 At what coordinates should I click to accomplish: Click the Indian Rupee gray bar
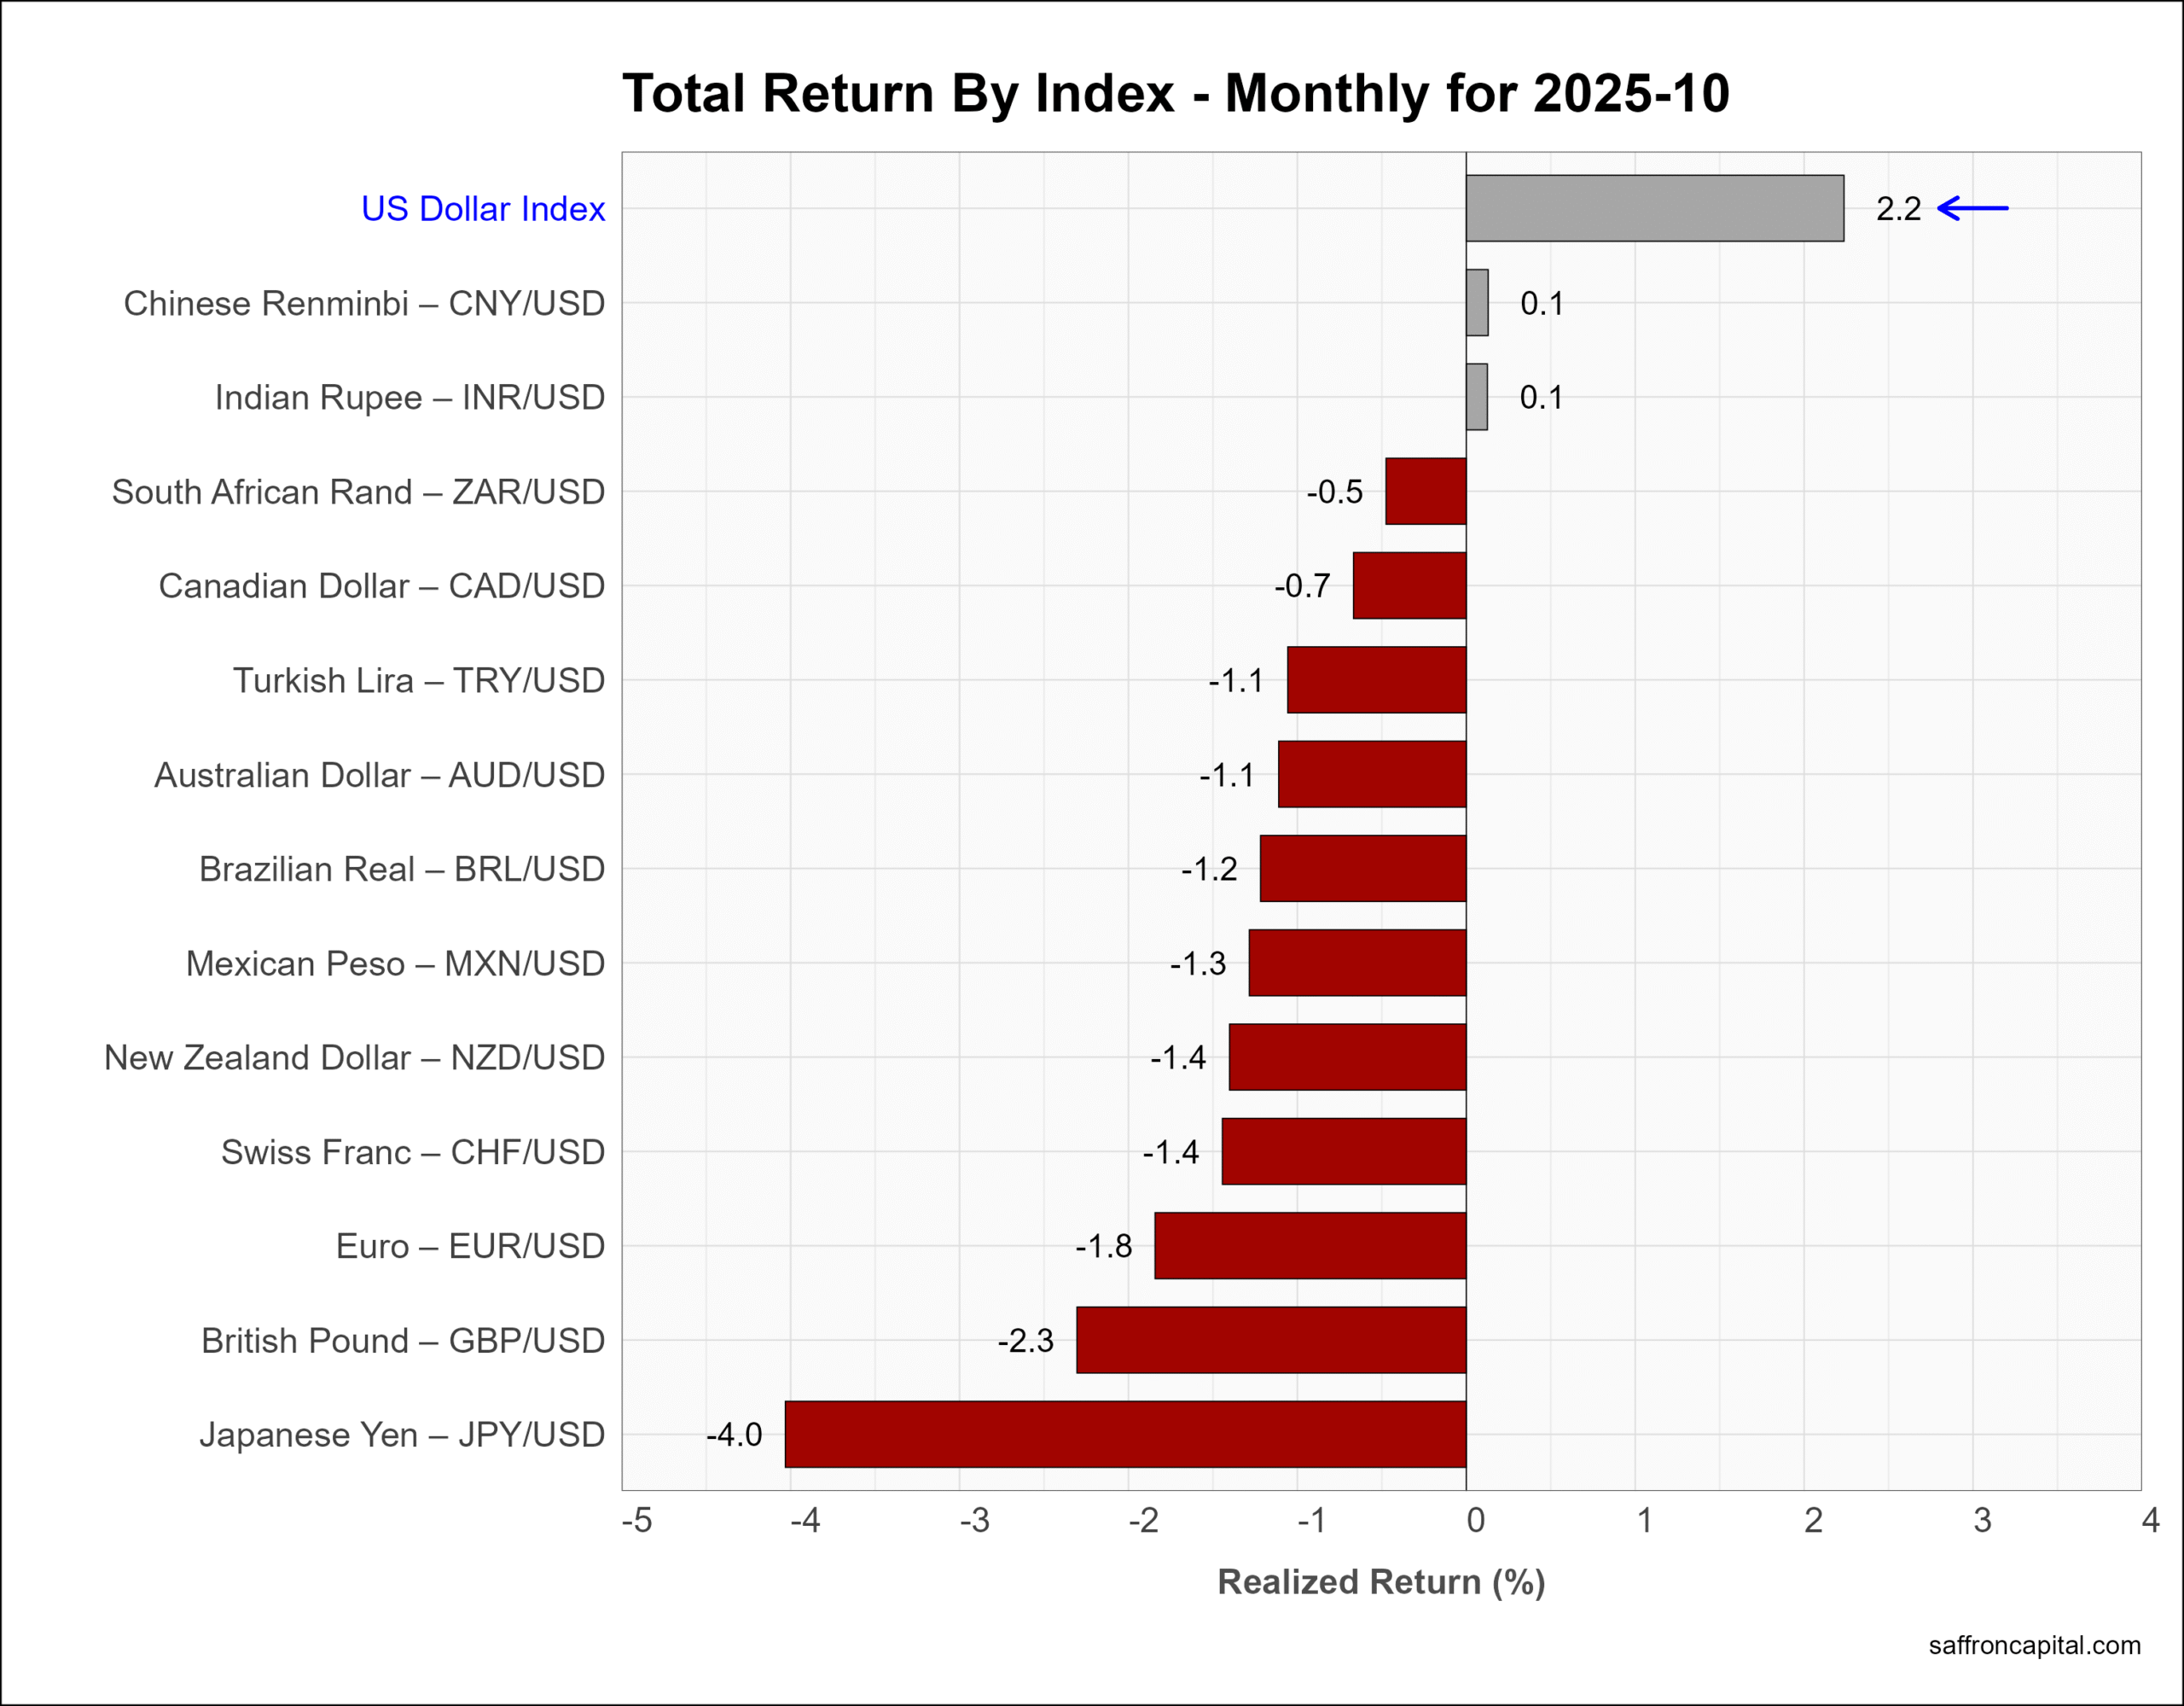(x=1476, y=397)
